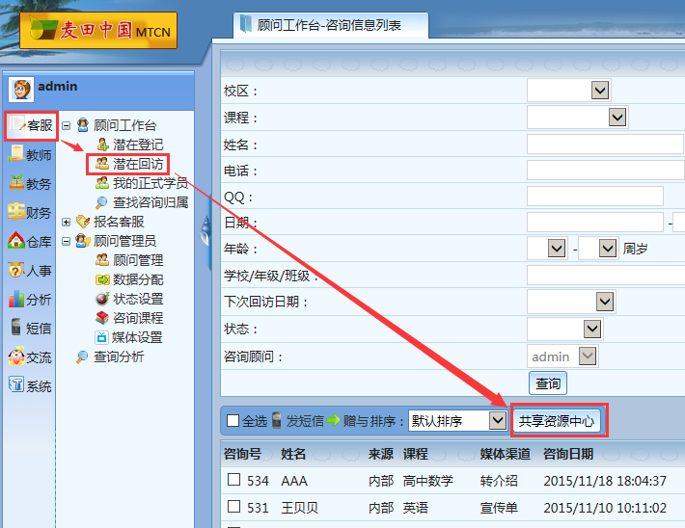Check the row 531 王贝贝 checkbox
This screenshot has height=528, width=685.
[x=234, y=507]
